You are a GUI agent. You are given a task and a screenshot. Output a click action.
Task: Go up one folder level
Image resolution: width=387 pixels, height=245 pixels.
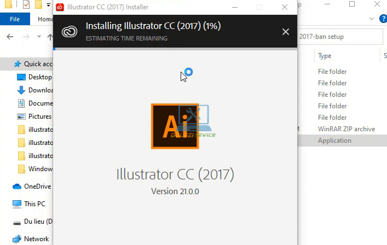click(50, 37)
